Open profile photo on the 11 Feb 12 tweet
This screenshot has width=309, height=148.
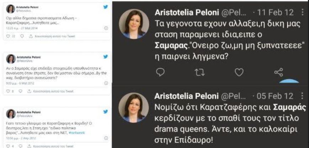pyautogui.click(x=134, y=24)
